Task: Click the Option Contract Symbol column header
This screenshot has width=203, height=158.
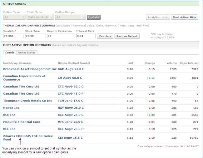Action: point(74,63)
